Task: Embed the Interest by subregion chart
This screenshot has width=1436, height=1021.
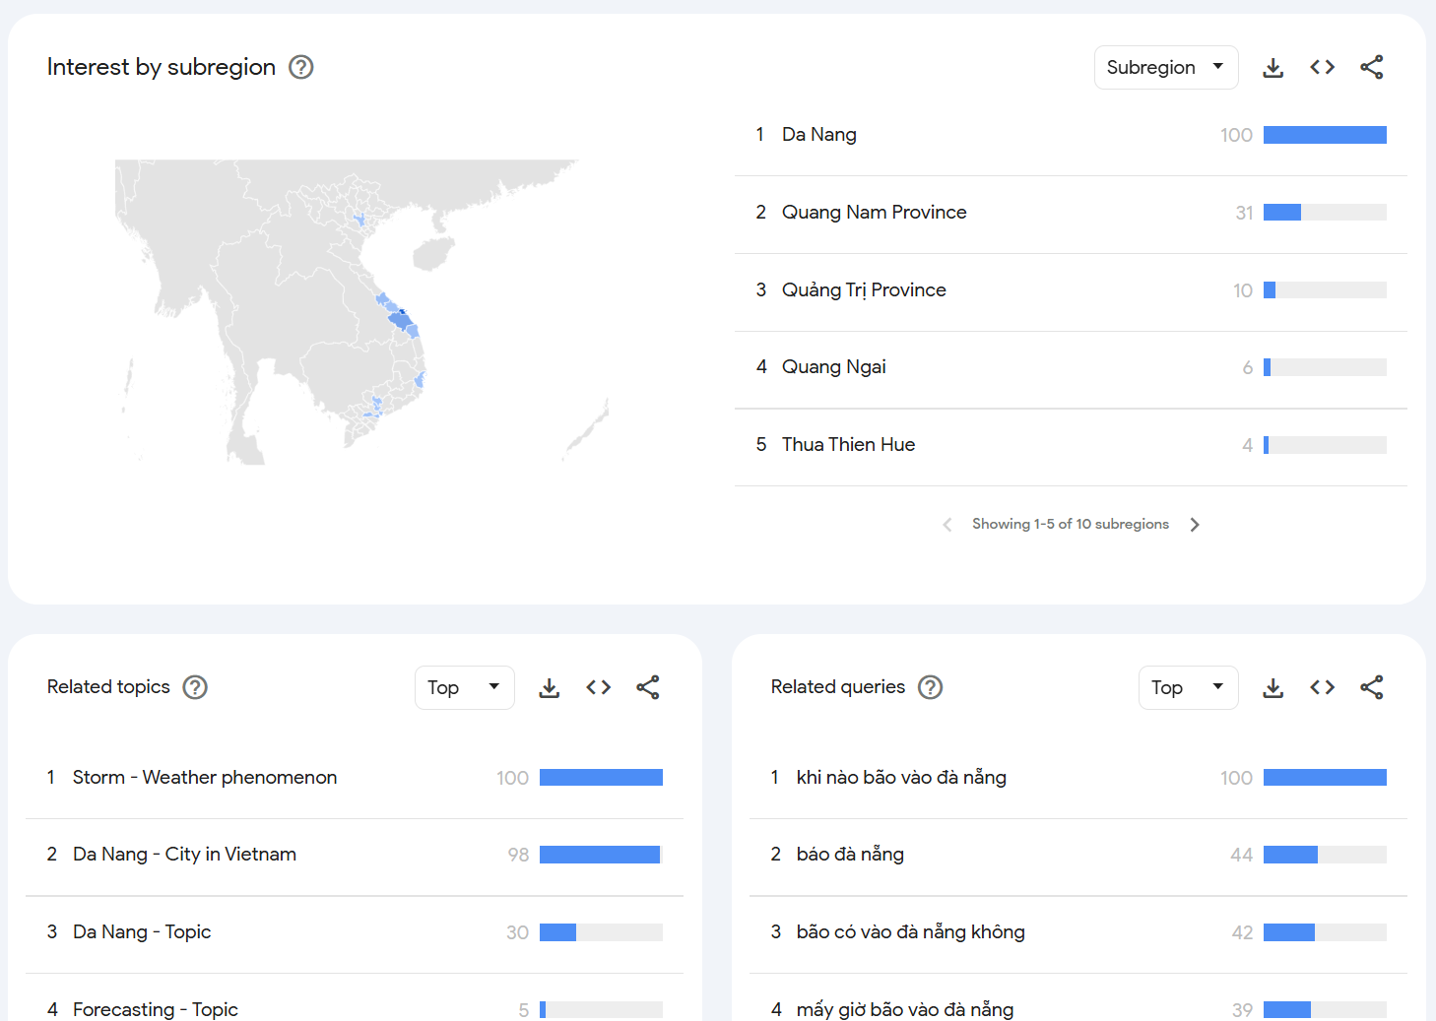Action: pyautogui.click(x=1322, y=68)
